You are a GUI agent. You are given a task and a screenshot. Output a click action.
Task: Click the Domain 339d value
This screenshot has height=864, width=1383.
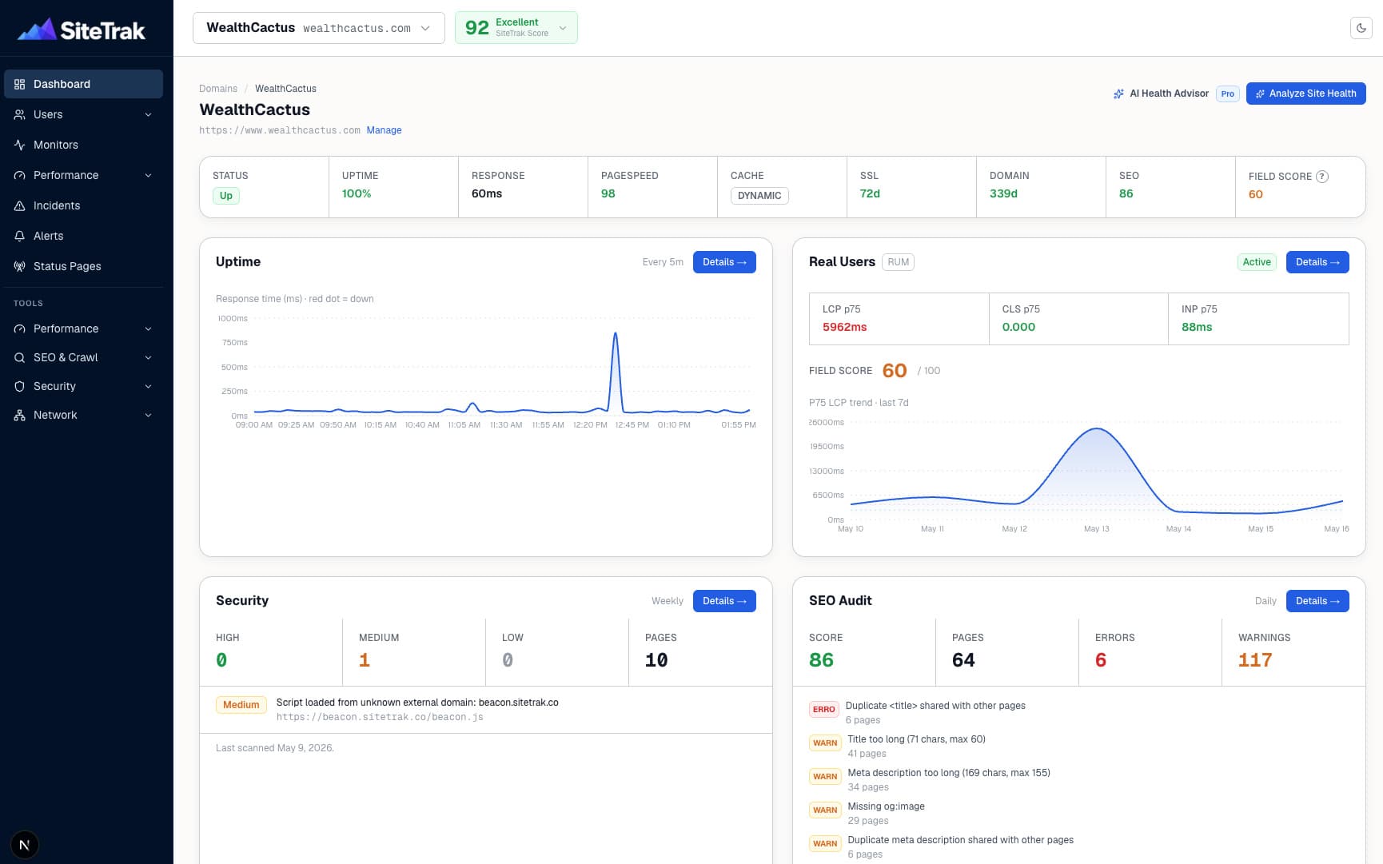point(1003,193)
